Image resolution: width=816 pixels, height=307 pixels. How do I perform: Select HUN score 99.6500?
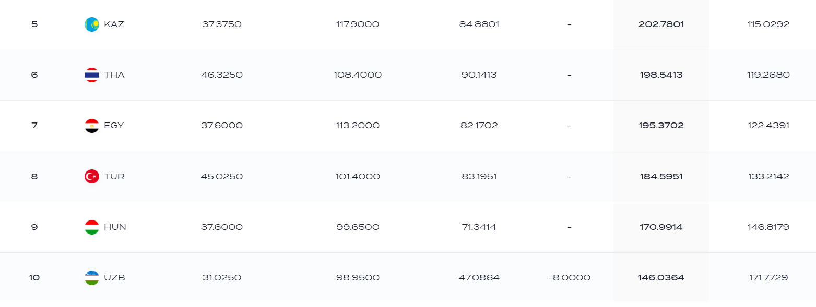coord(358,227)
